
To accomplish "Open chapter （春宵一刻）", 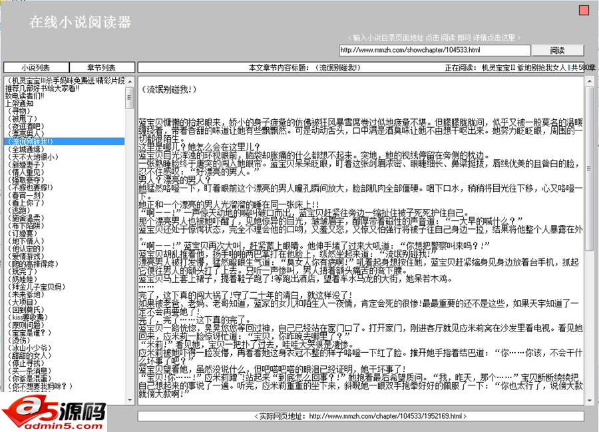I will click(x=25, y=195).
